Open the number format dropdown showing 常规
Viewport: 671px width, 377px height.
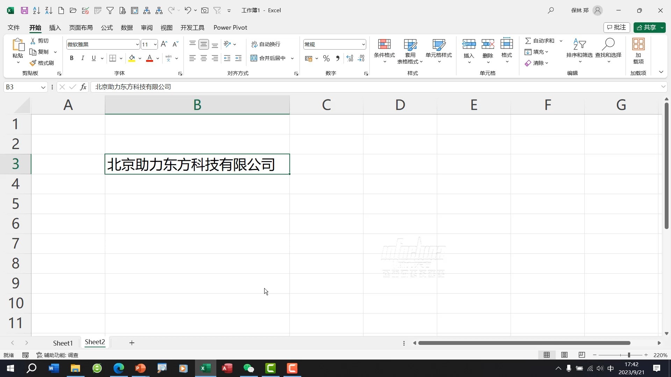pyautogui.click(x=363, y=44)
